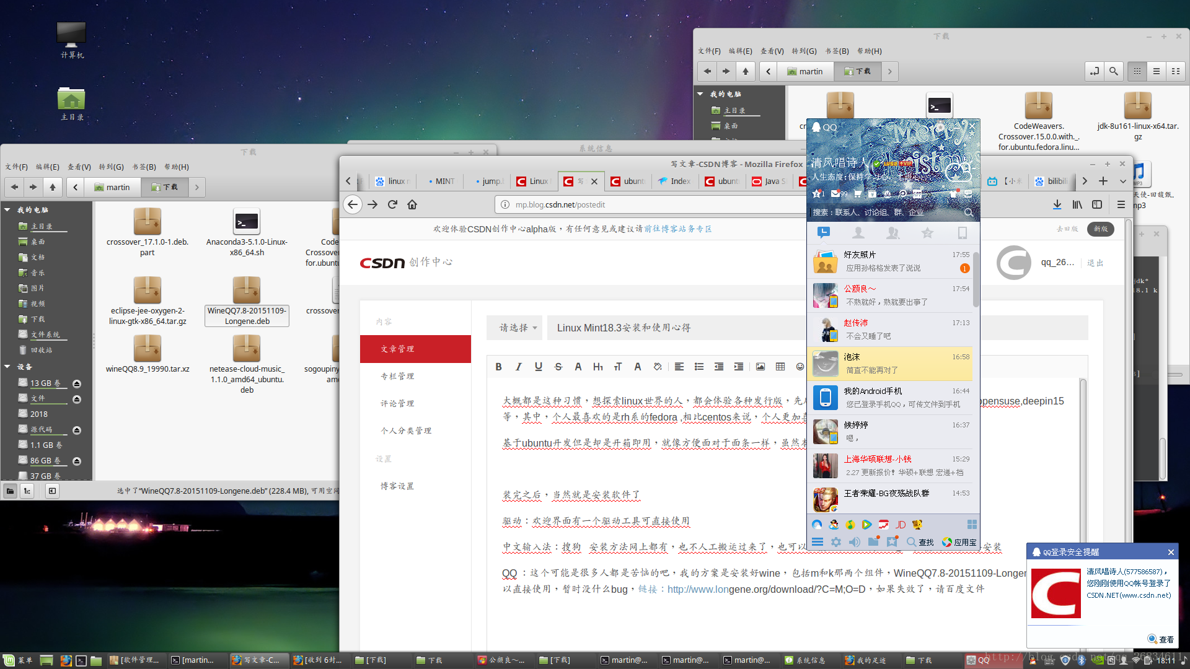
Task: Insert an image into the article
Action: coord(760,367)
